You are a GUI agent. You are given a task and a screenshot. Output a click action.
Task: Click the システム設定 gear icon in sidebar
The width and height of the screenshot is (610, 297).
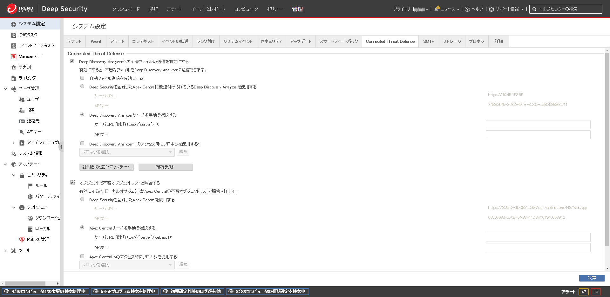(x=13, y=24)
